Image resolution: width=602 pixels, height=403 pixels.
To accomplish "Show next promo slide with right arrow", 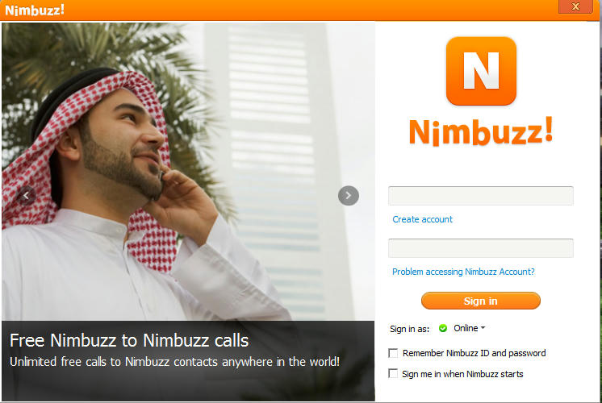I will click(349, 196).
